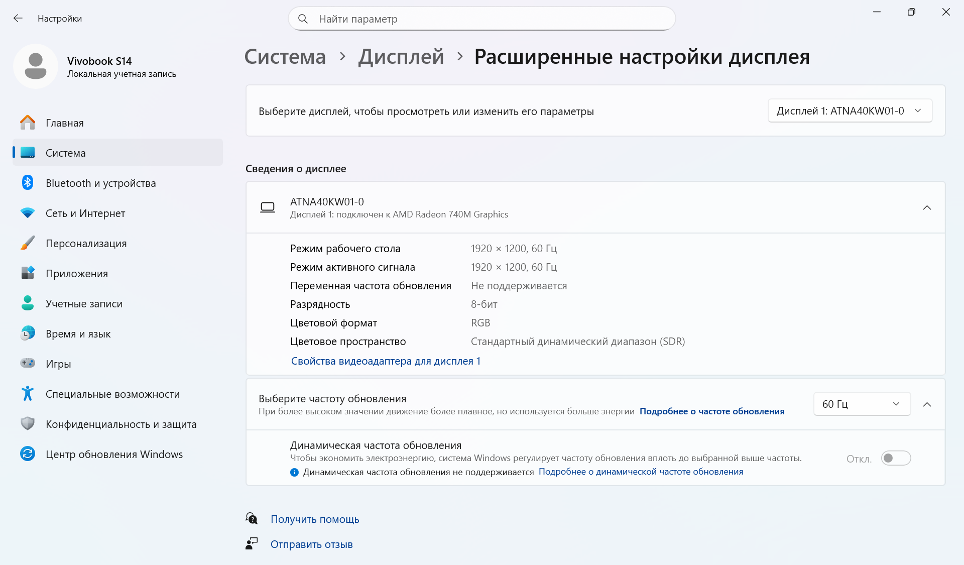This screenshot has width=964, height=565.
Task: Click the Wi-Fi network icon
Action: [28, 213]
